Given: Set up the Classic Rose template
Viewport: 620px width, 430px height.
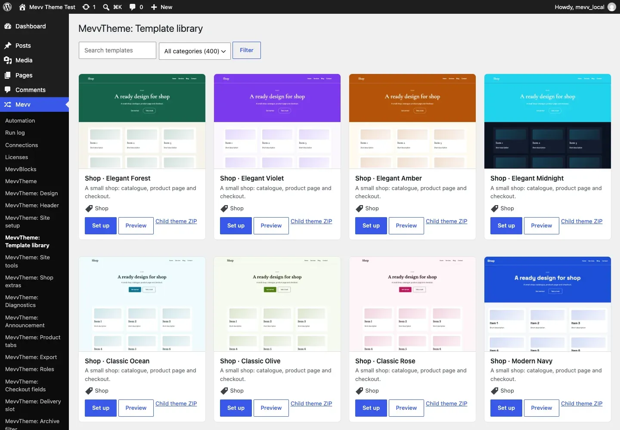Looking at the screenshot, I should pos(371,408).
